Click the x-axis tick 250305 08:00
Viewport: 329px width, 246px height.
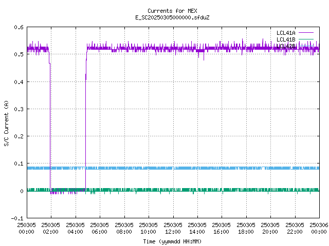pos(124,228)
